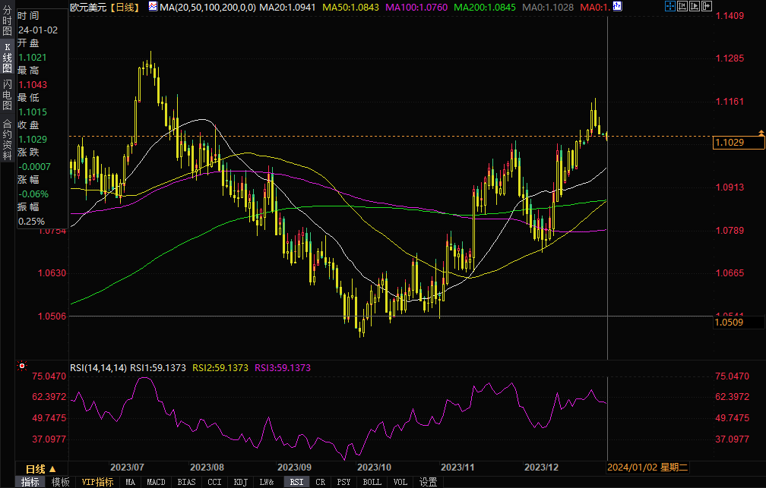
Task: Click the low price 1.1015
Action: point(32,112)
